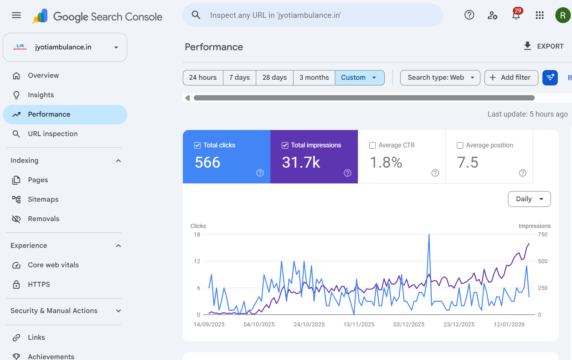Open the jyotiambulance.in property dropdown
The width and height of the screenshot is (572, 360).
(65, 47)
